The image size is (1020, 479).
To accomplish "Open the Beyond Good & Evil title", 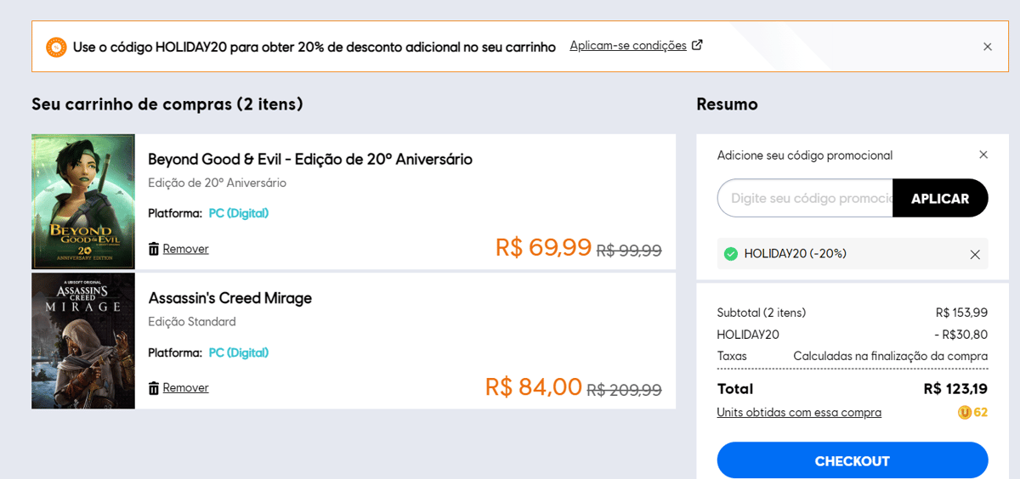I will (x=310, y=159).
